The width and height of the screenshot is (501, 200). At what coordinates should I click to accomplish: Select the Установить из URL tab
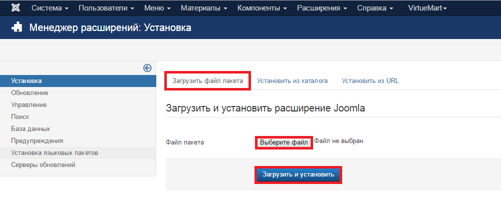[x=370, y=80]
